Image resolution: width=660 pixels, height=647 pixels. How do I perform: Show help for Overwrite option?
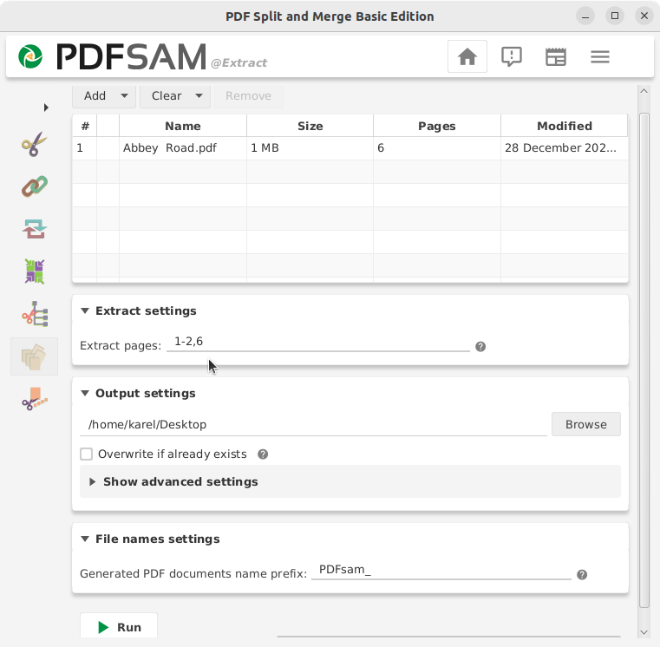[263, 454]
